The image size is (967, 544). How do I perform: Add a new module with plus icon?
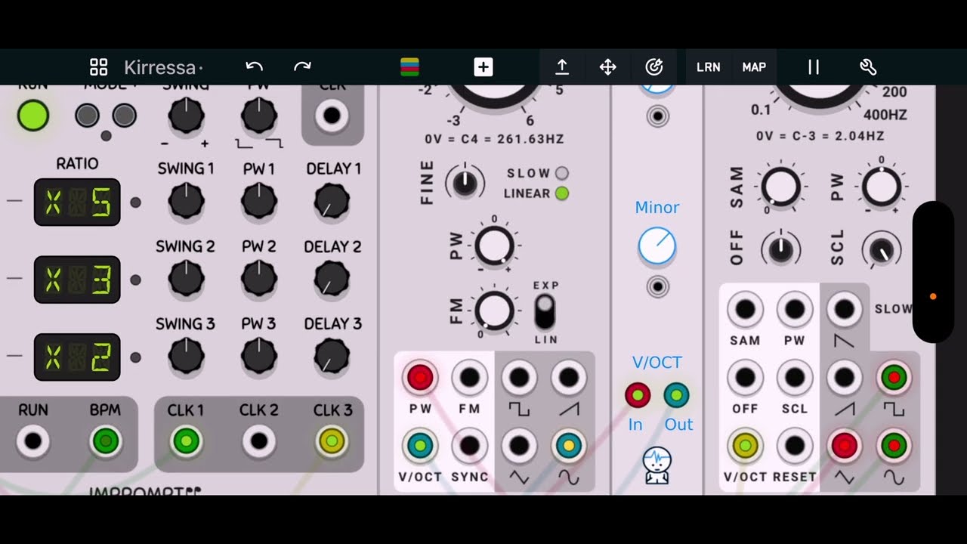point(483,67)
